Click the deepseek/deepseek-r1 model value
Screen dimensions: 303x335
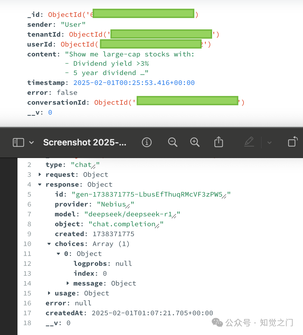[x=130, y=214]
